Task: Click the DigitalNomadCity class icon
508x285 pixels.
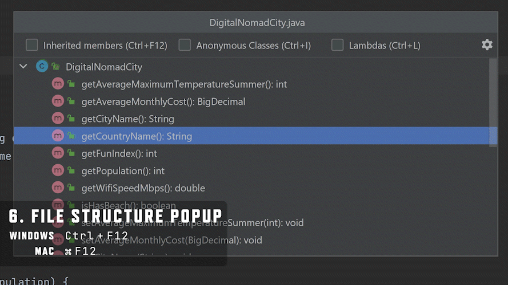Action: (x=42, y=67)
